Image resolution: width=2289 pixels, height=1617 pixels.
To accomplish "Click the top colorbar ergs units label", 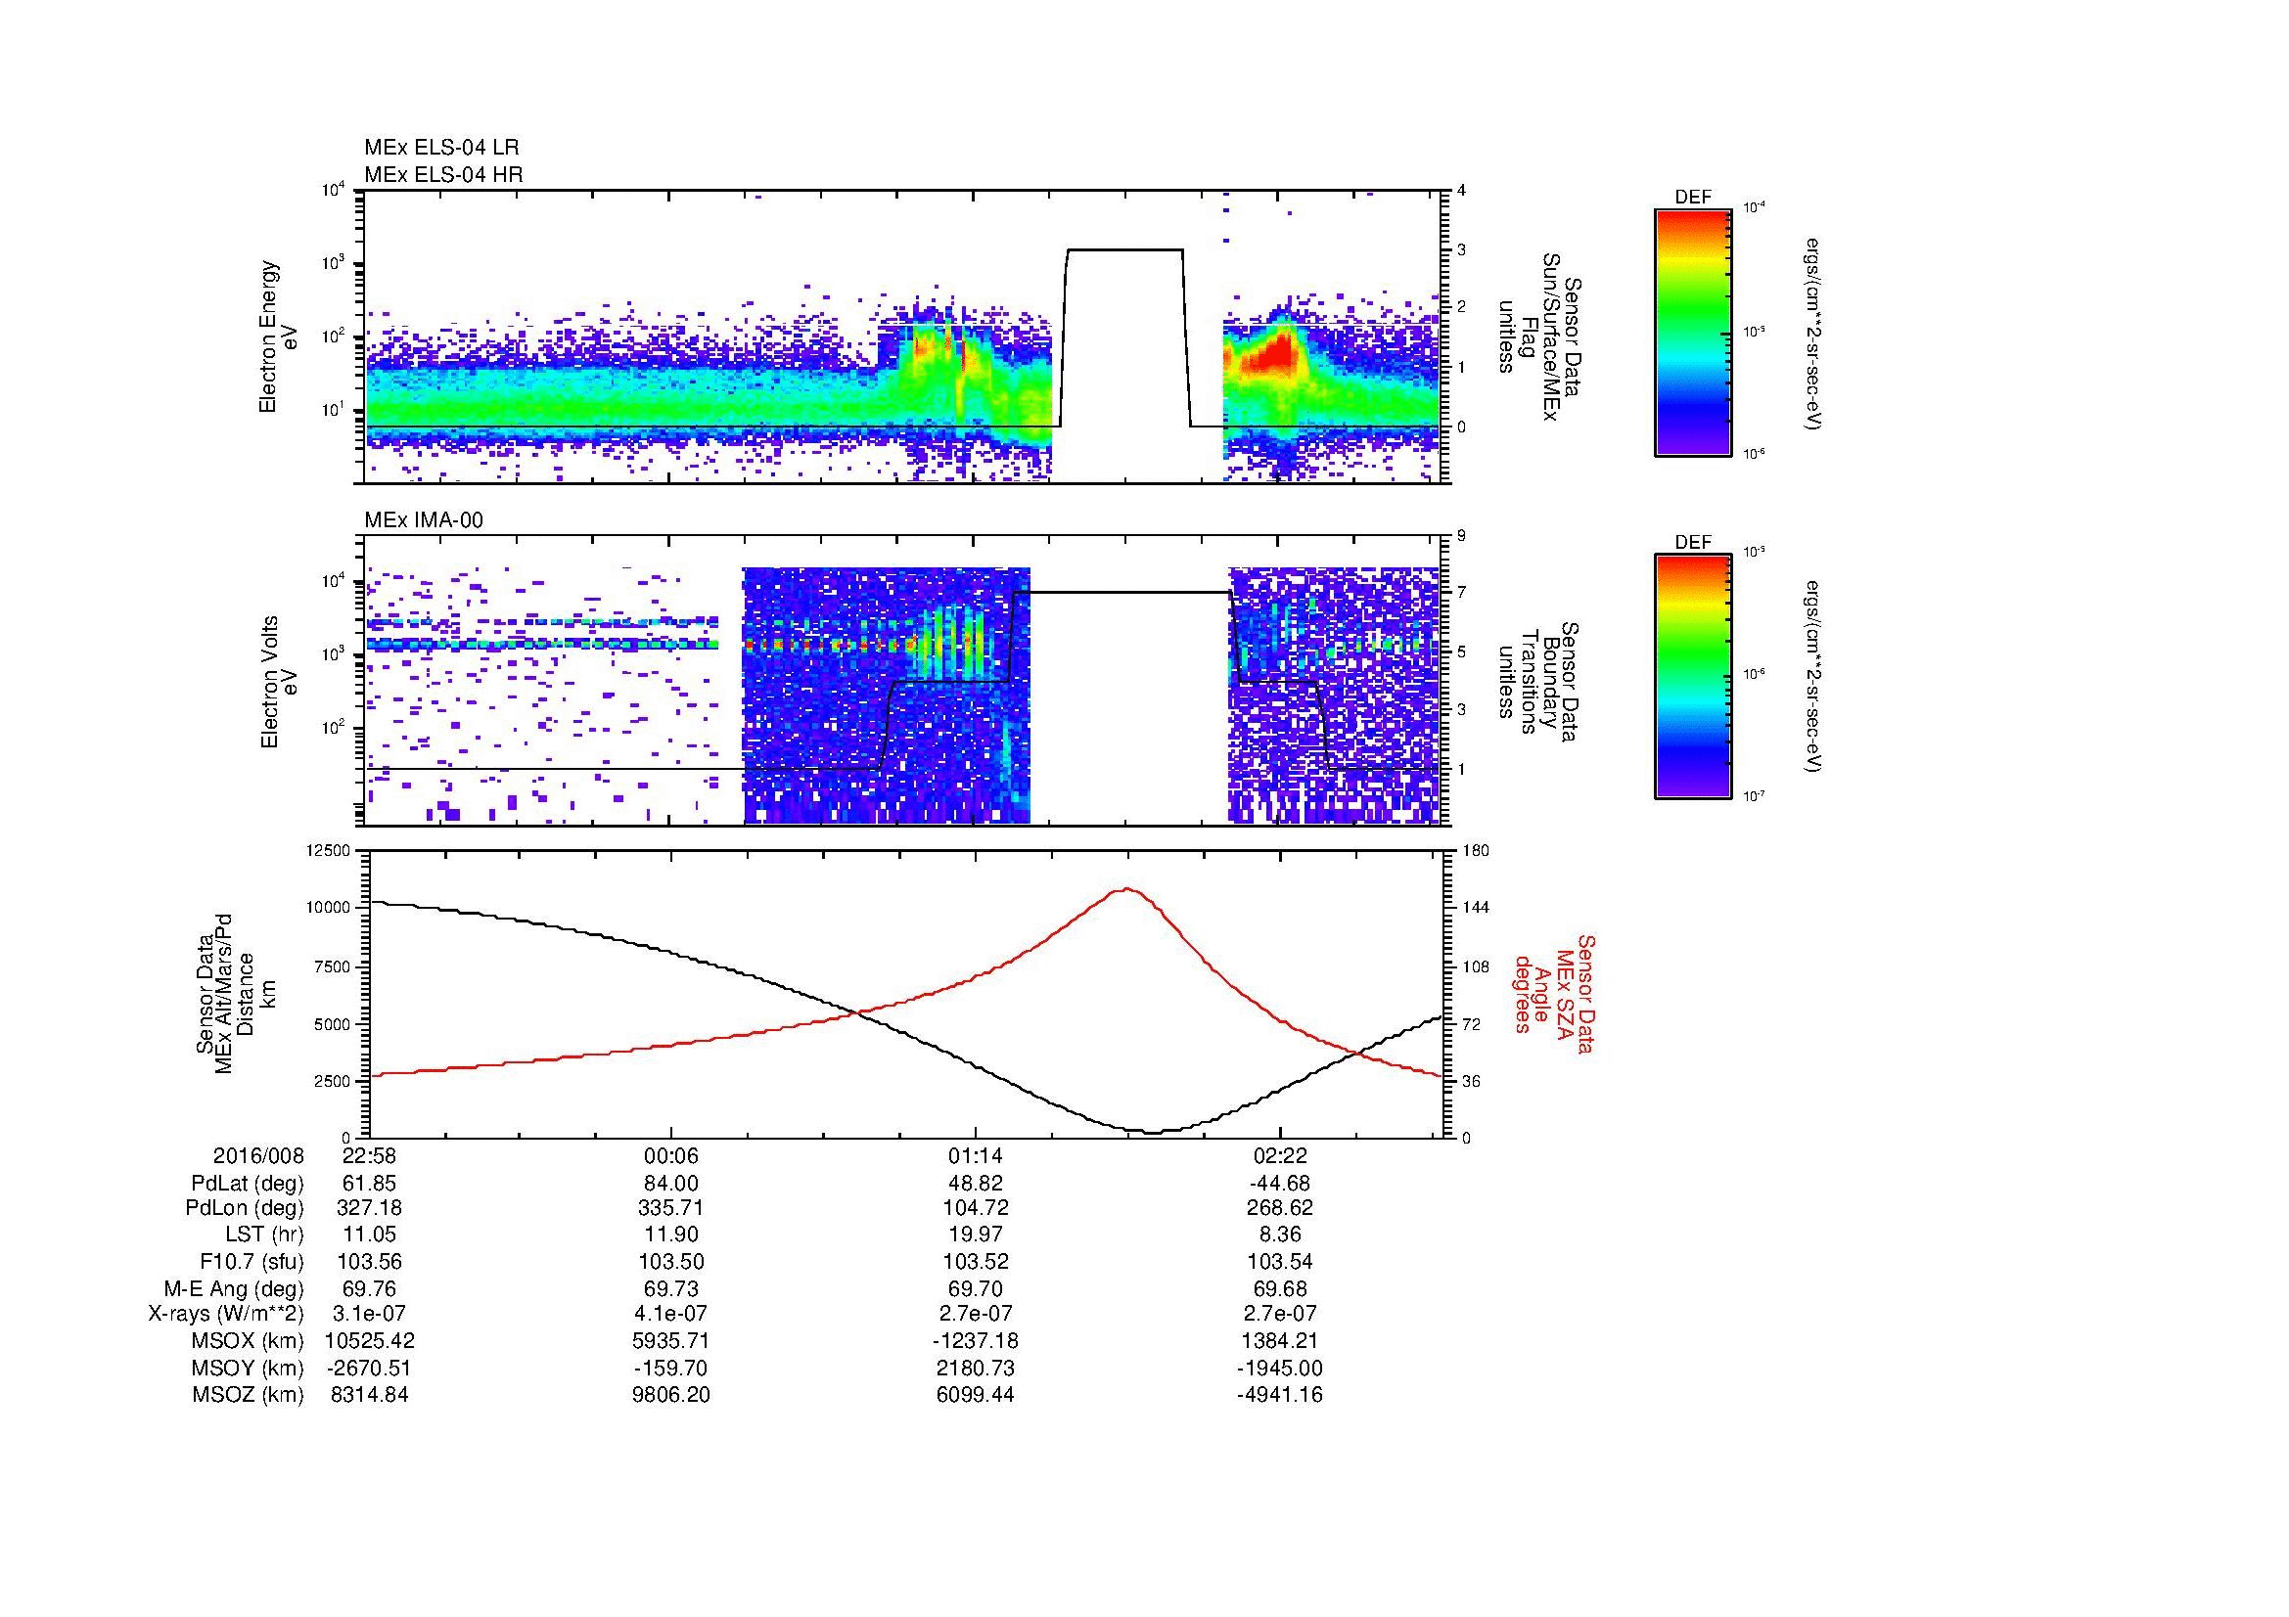I will click(x=1815, y=333).
